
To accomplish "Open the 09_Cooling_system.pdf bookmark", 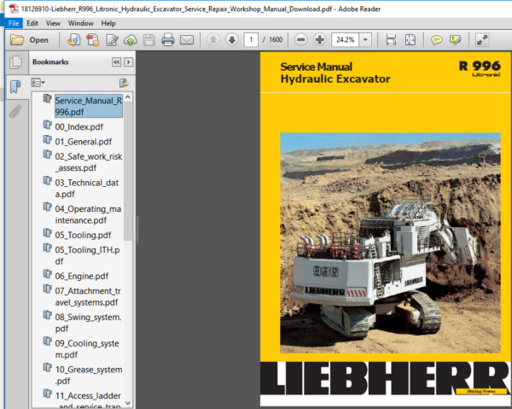I will (x=87, y=349).
